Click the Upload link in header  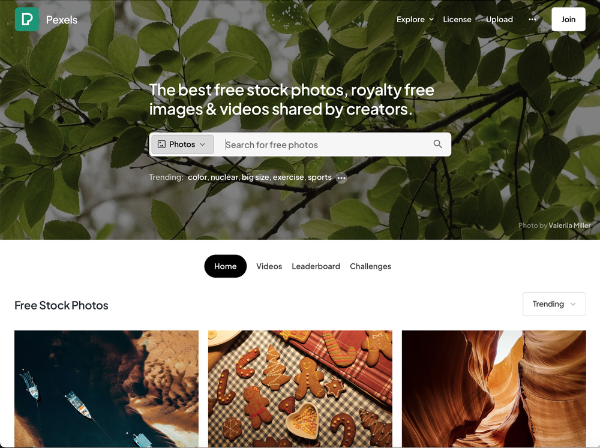(499, 19)
